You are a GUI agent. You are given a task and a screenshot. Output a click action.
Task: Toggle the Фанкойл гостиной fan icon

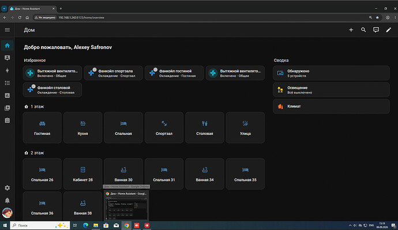coord(152,73)
